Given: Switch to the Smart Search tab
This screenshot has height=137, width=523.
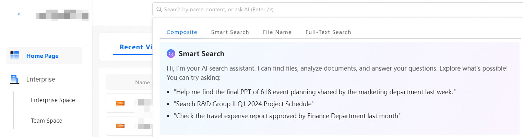Looking at the screenshot, I should pos(230,32).
